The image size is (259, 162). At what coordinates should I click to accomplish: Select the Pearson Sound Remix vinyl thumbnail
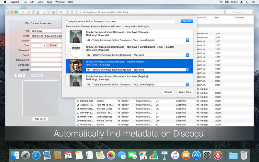pos(76,52)
